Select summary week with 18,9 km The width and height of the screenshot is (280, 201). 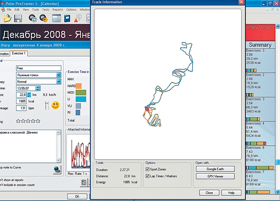pos(260,85)
